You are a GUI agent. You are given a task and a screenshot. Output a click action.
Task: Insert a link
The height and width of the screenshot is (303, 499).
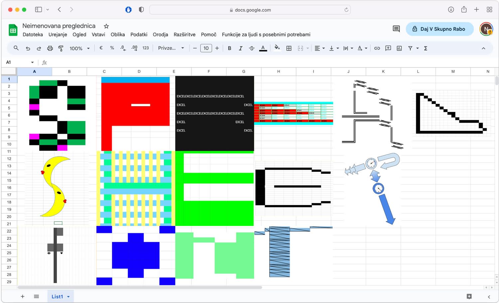pyautogui.click(x=377, y=48)
